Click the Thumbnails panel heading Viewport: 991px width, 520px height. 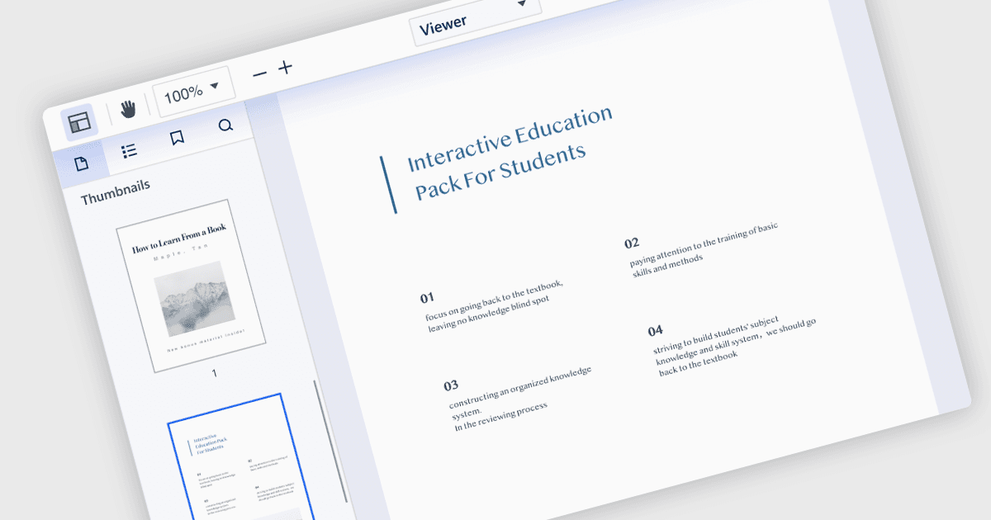pos(116,192)
